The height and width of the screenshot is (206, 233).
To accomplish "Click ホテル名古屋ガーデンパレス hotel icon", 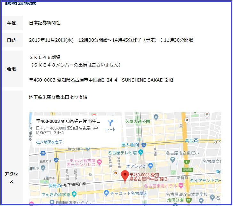I will point(99,162).
